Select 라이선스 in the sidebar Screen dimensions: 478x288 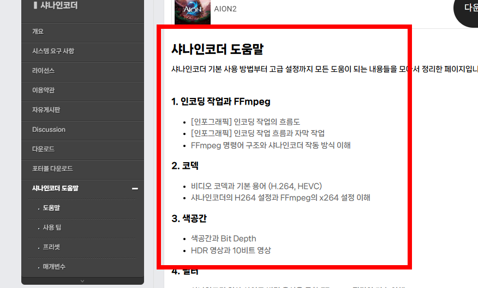[82, 71]
